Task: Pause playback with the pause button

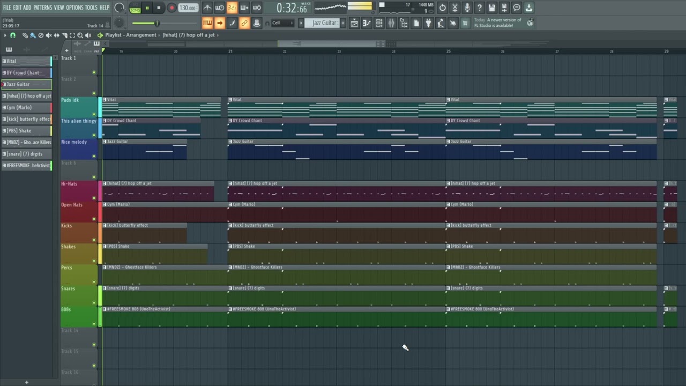Action: pos(147,8)
